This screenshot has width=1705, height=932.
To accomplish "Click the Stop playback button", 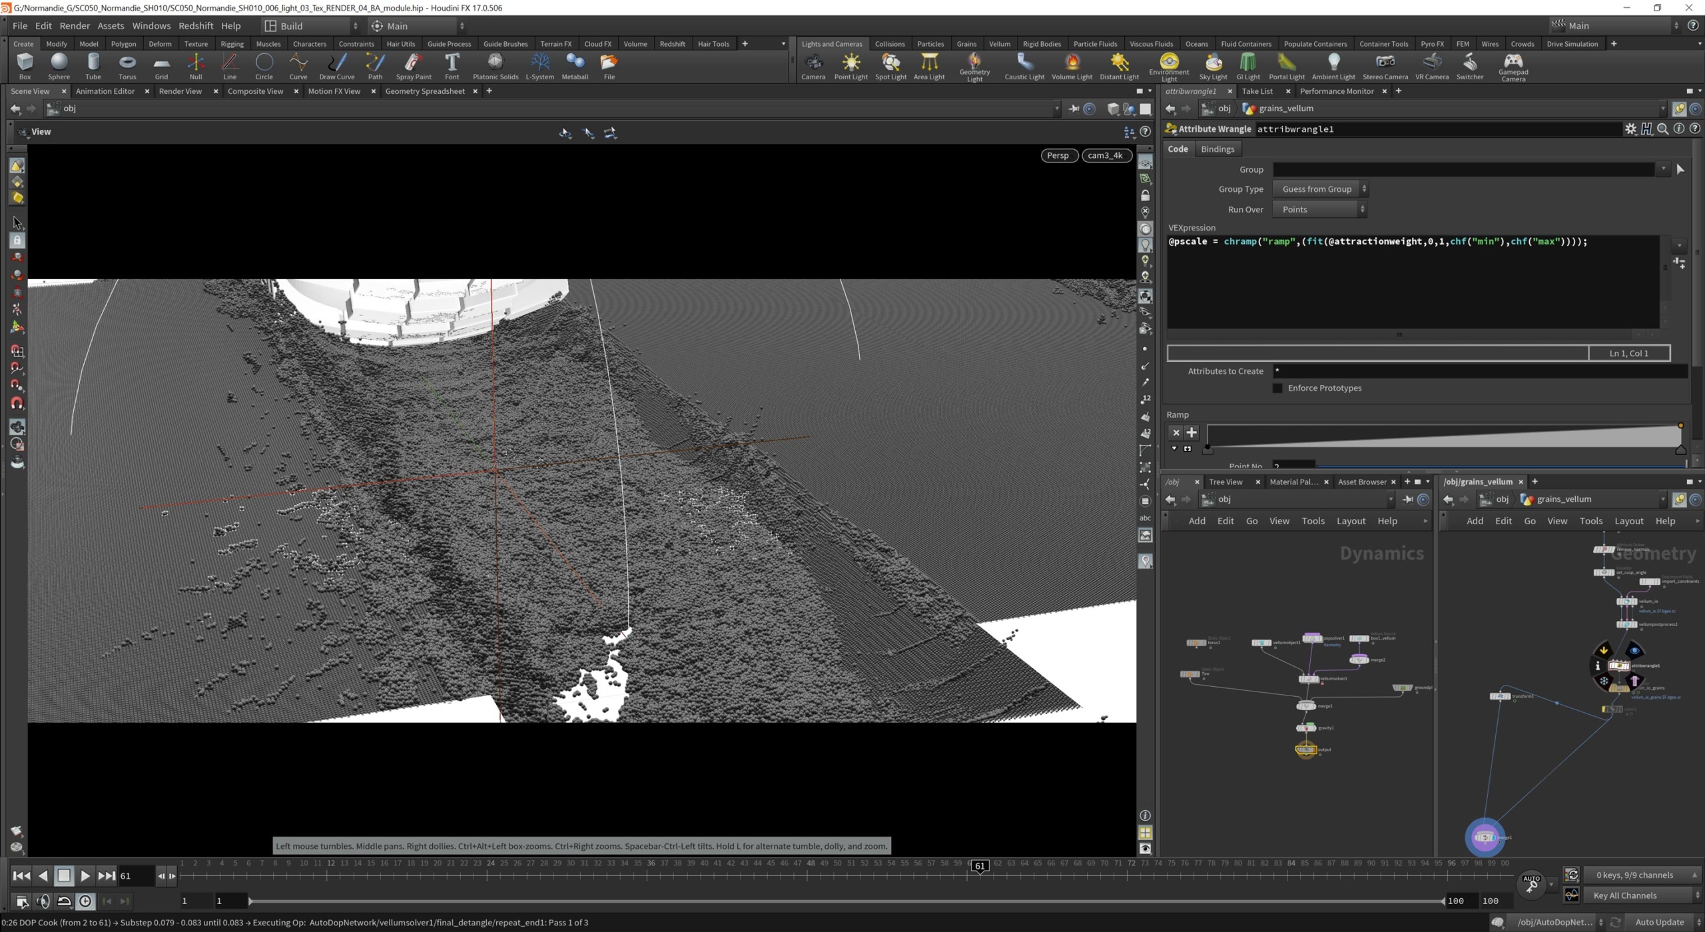I will [x=64, y=876].
